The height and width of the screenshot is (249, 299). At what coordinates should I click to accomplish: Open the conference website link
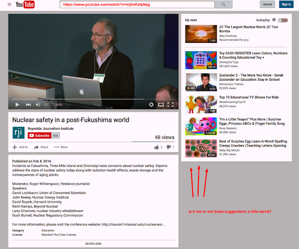[x=133, y=224]
